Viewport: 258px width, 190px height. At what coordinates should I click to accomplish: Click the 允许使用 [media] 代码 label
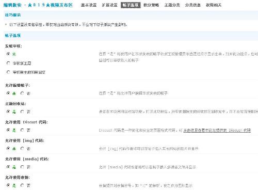tap(27, 159)
